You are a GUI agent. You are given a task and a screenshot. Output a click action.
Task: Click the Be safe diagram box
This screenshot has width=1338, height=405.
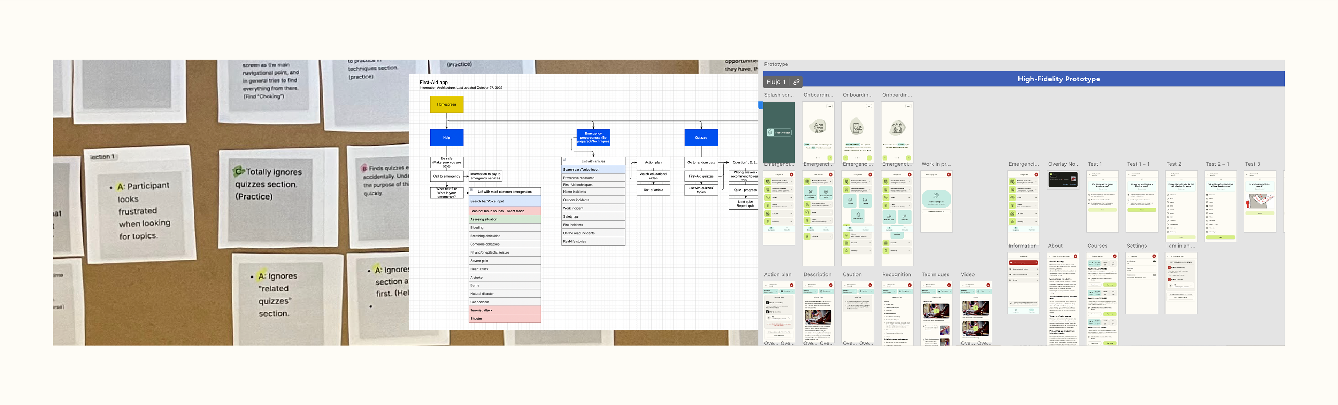[x=447, y=163]
